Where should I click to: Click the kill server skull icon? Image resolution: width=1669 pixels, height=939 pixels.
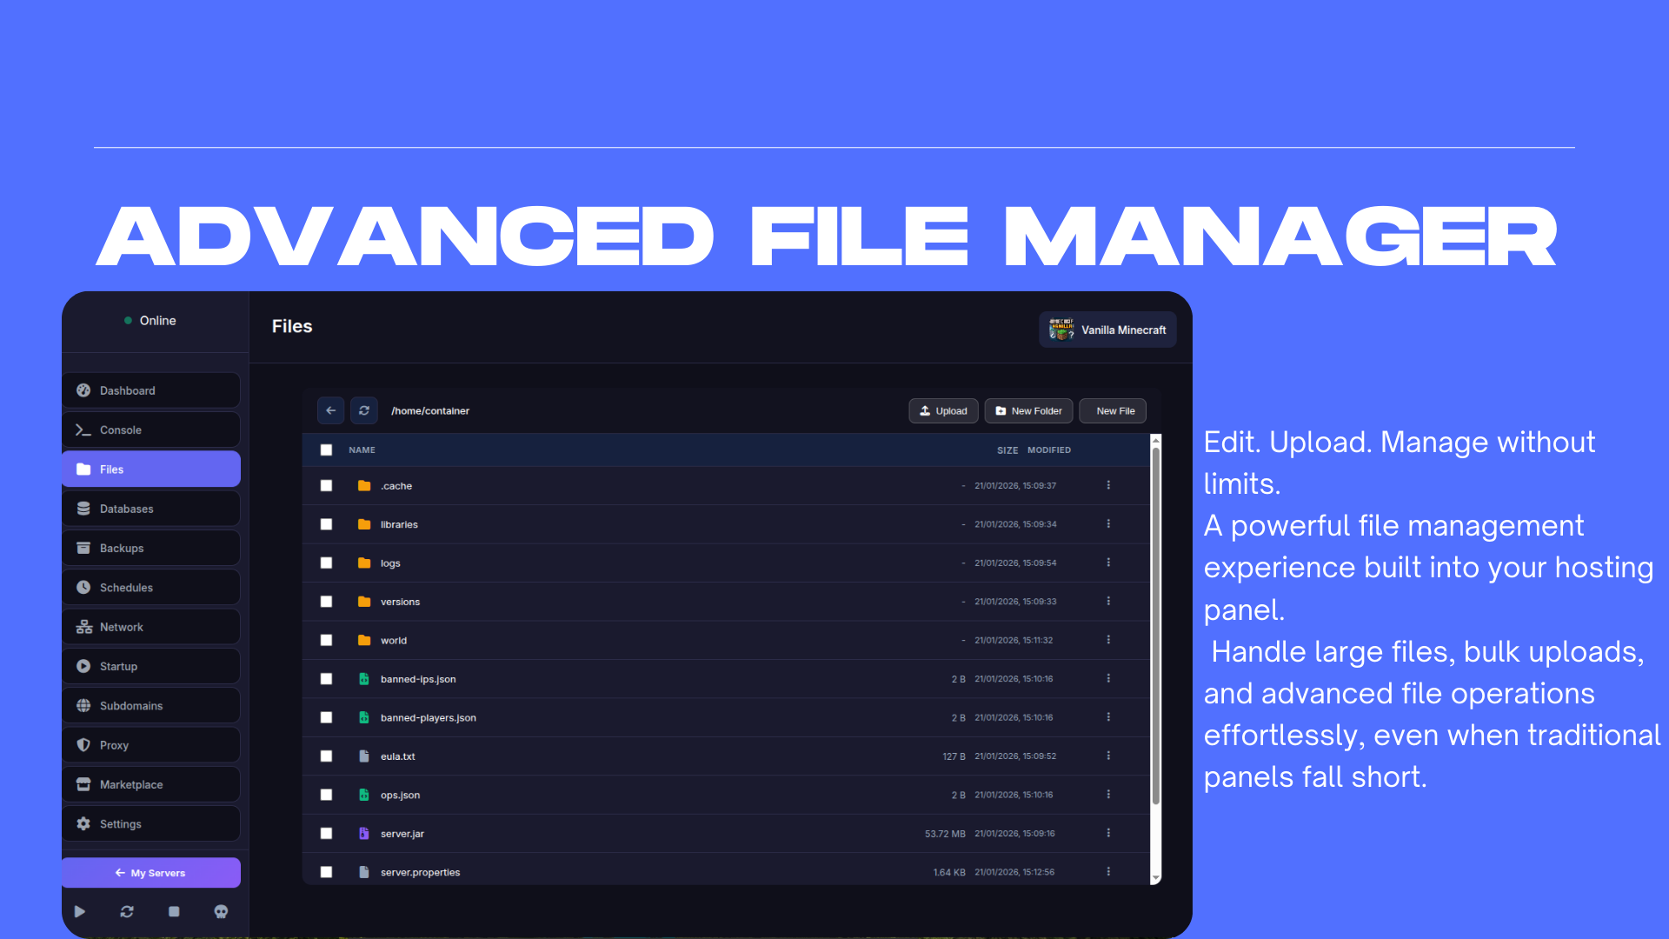click(x=221, y=911)
